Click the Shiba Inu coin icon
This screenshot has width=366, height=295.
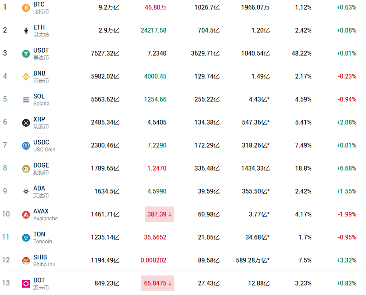coord(26,260)
